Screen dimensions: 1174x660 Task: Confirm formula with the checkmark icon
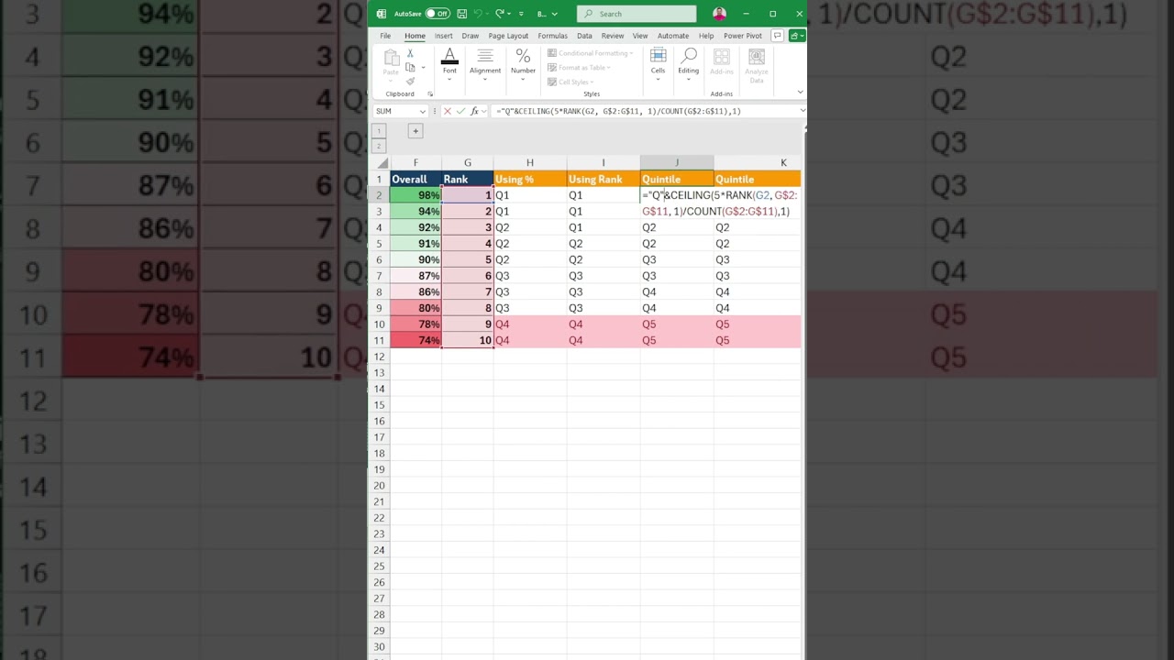coord(460,111)
